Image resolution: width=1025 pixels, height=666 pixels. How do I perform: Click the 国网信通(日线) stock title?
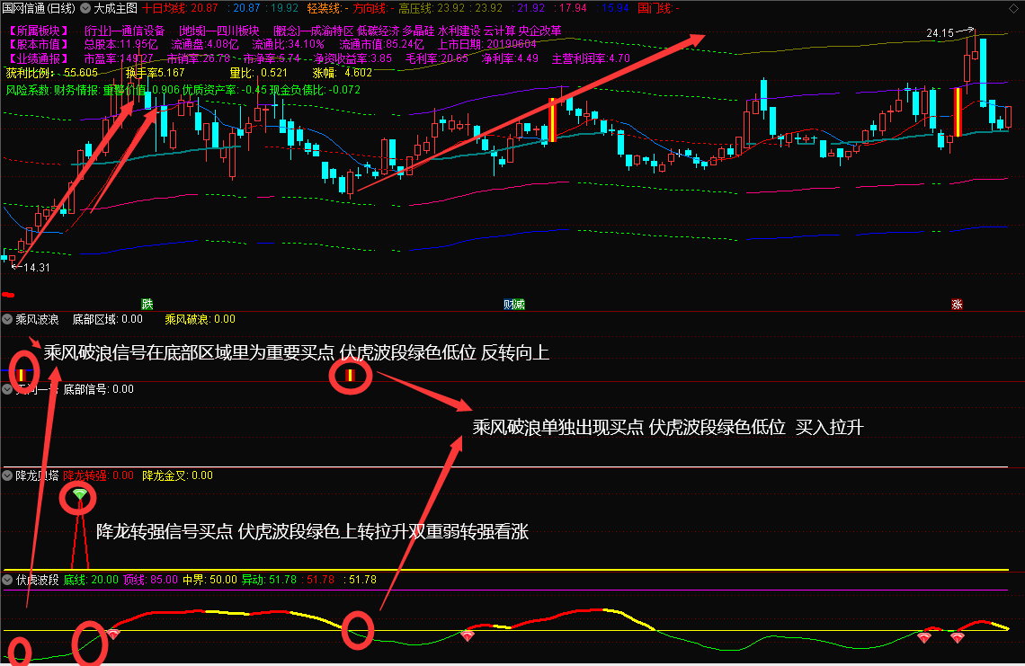(x=40, y=8)
